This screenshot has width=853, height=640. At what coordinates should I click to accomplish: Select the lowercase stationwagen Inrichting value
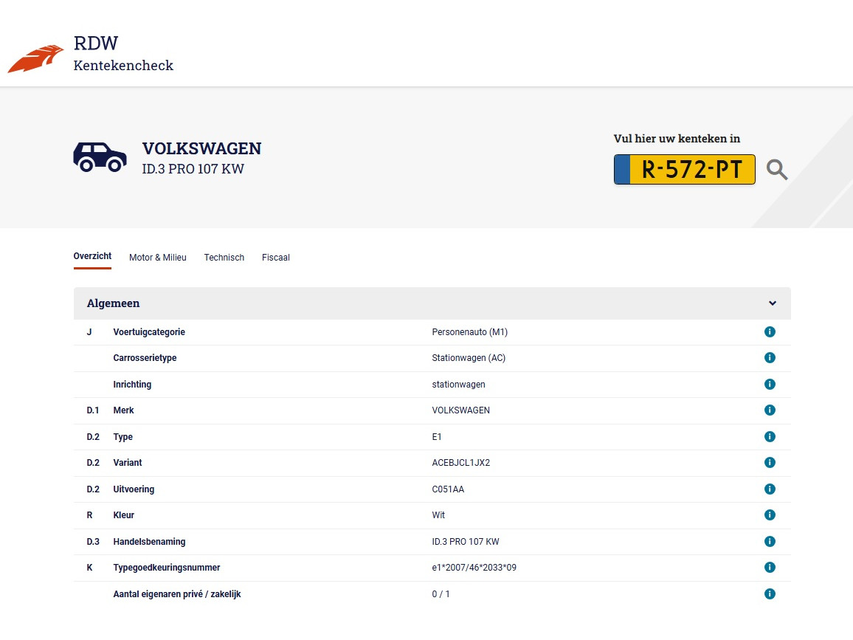[x=458, y=384]
